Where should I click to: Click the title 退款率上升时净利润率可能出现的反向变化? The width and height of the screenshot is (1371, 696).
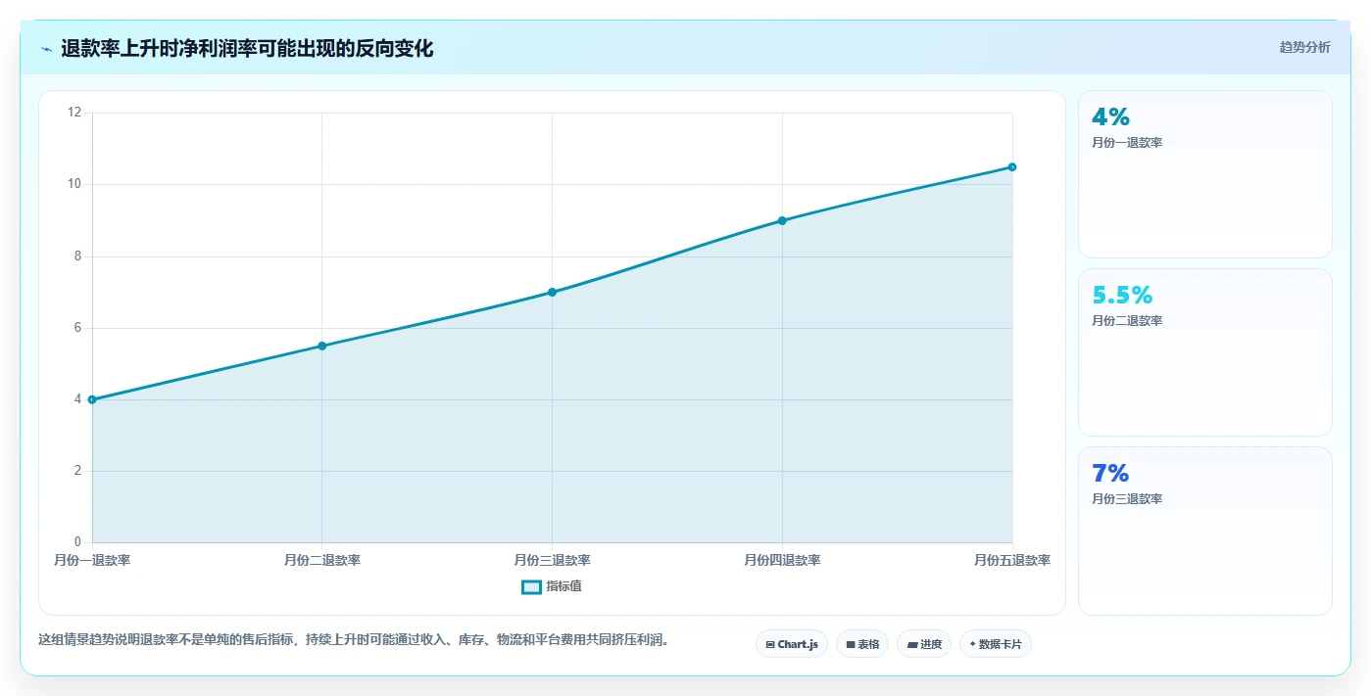pyautogui.click(x=247, y=48)
